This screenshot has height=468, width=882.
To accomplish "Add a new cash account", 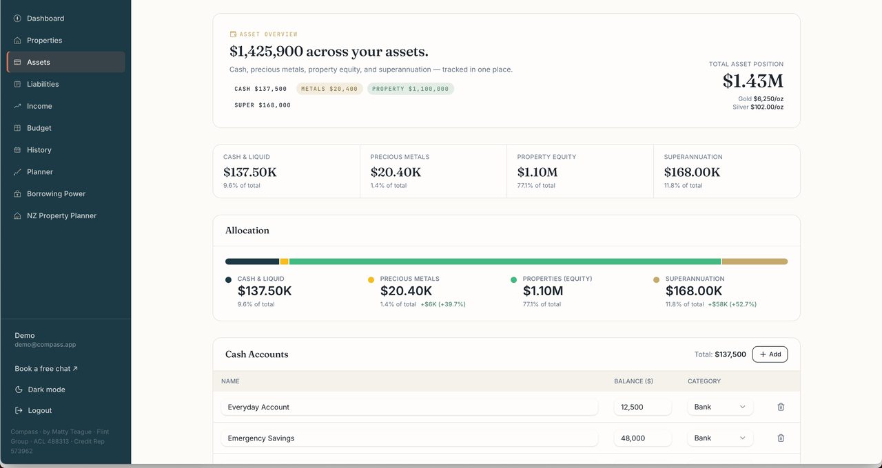I will 770,354.
